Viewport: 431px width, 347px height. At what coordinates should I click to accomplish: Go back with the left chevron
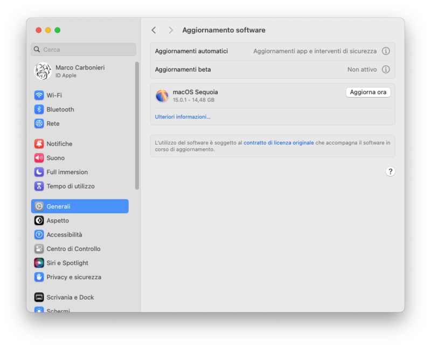coord(154,30)
